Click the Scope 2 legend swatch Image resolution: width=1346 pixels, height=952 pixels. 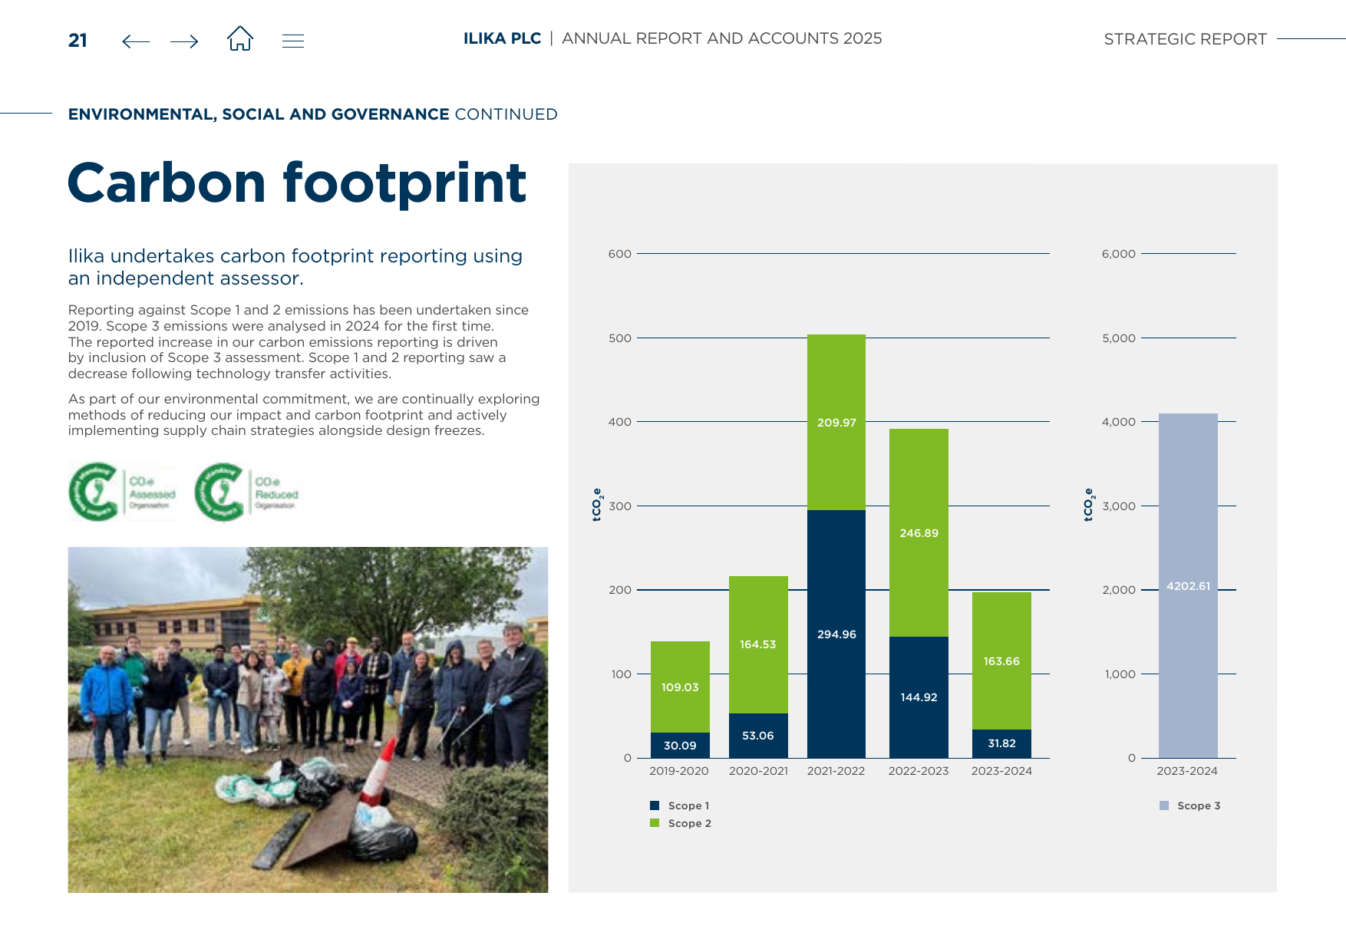tap(655, 823)
